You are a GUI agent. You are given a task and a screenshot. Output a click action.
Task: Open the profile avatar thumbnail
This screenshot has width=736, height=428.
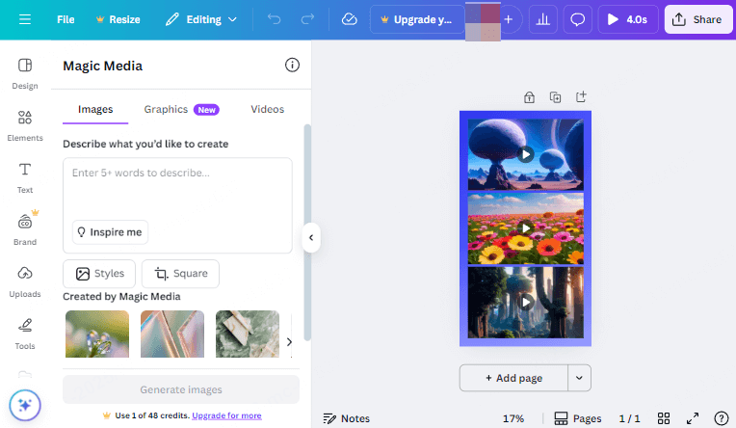pos(483,21)
